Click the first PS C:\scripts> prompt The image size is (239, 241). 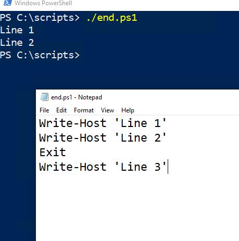(40, 18)
